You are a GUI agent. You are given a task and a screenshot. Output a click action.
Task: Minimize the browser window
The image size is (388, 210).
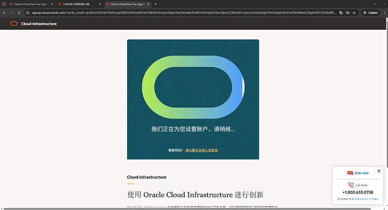tap(366, 4)
